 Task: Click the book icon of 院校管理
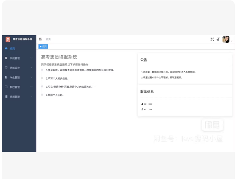pyautogui.click(x=6, y=87)
